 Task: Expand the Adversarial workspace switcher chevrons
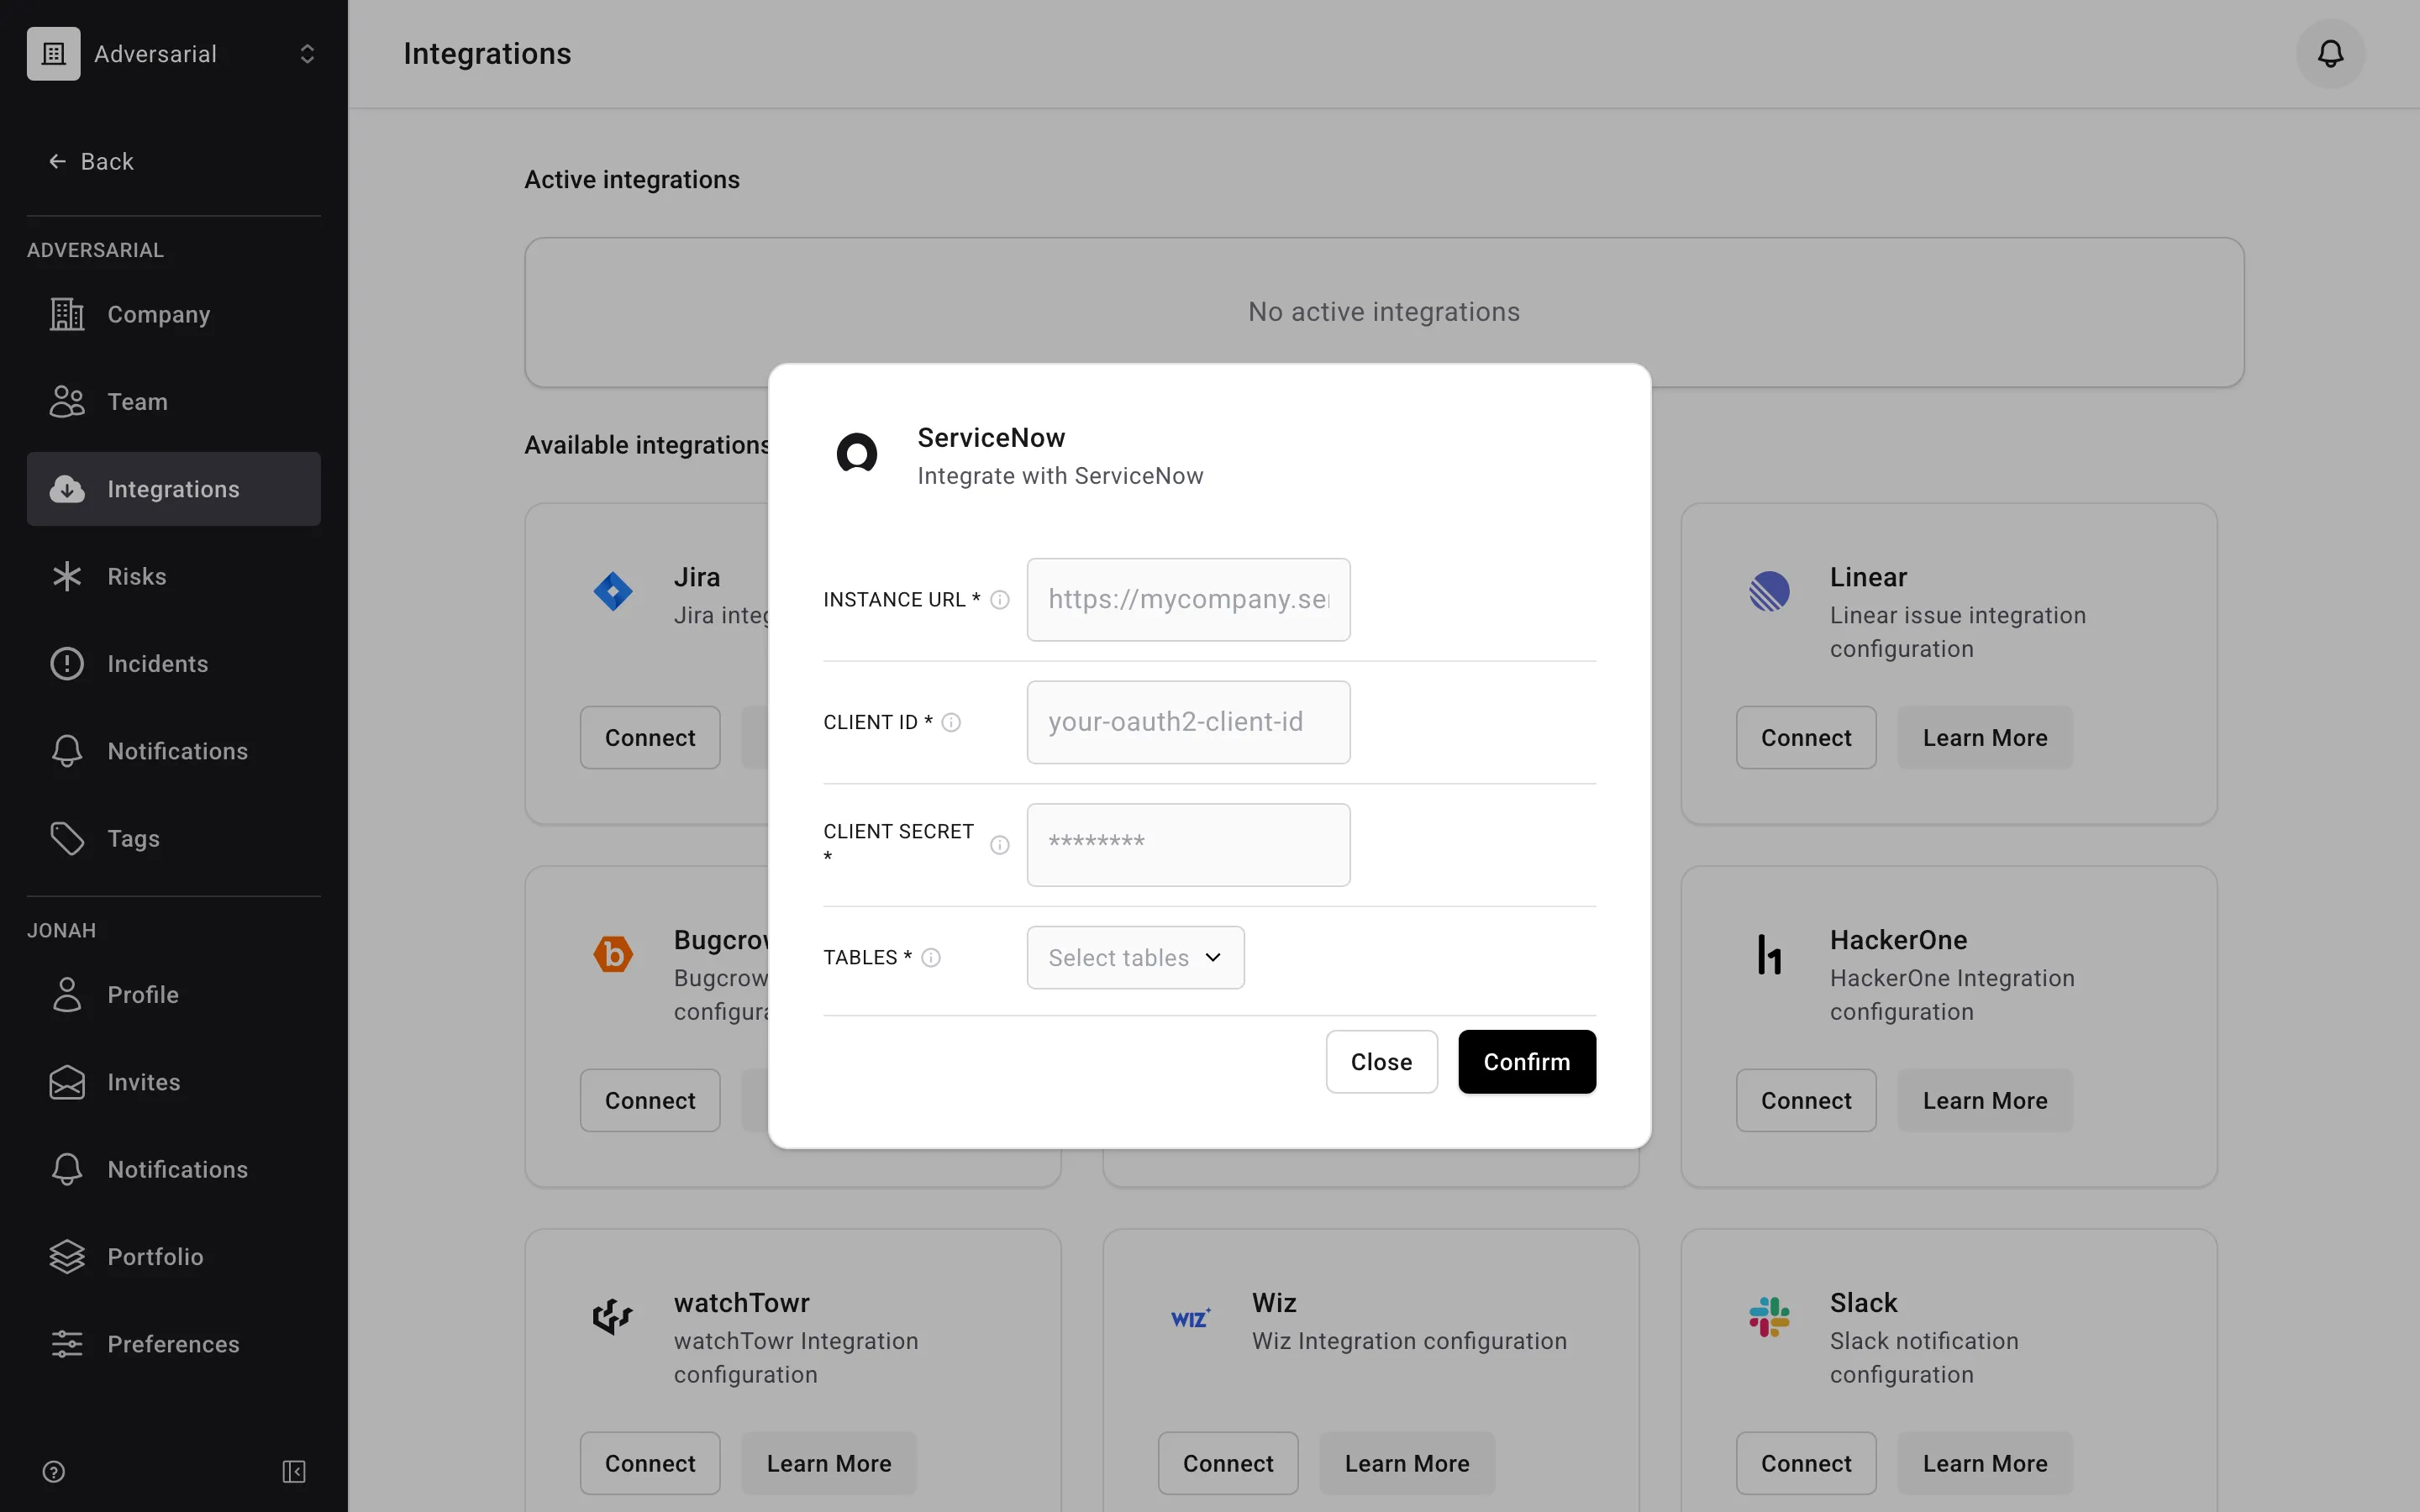point(307,54)
